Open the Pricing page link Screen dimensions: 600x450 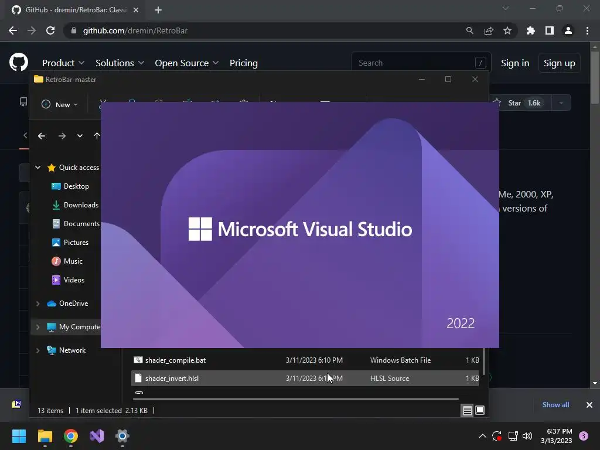point(243,63)
